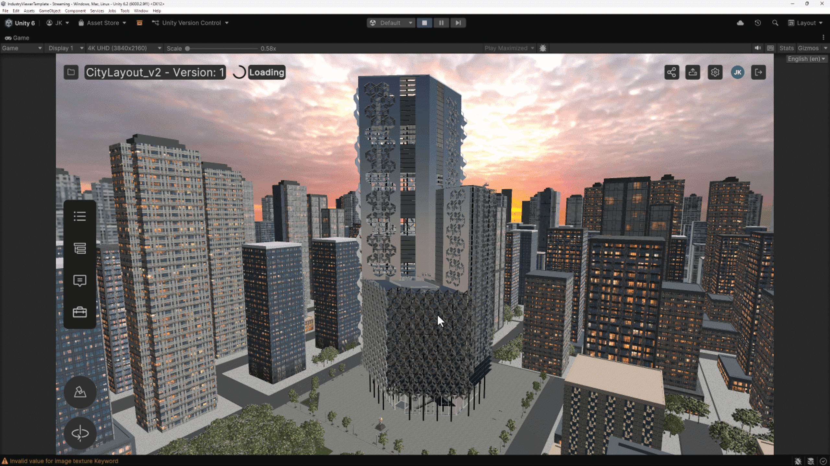Select the measurement tool round button
Viewport: 830px width, 466px height.
tap(80, 392)
